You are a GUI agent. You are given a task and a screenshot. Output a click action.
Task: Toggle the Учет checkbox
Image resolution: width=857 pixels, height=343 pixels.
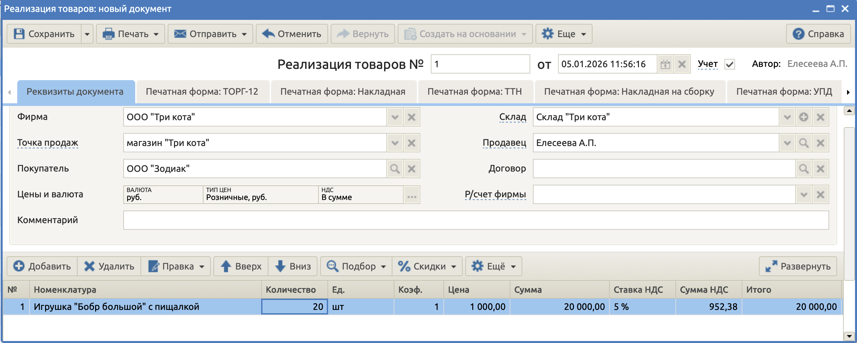[730, 64]
